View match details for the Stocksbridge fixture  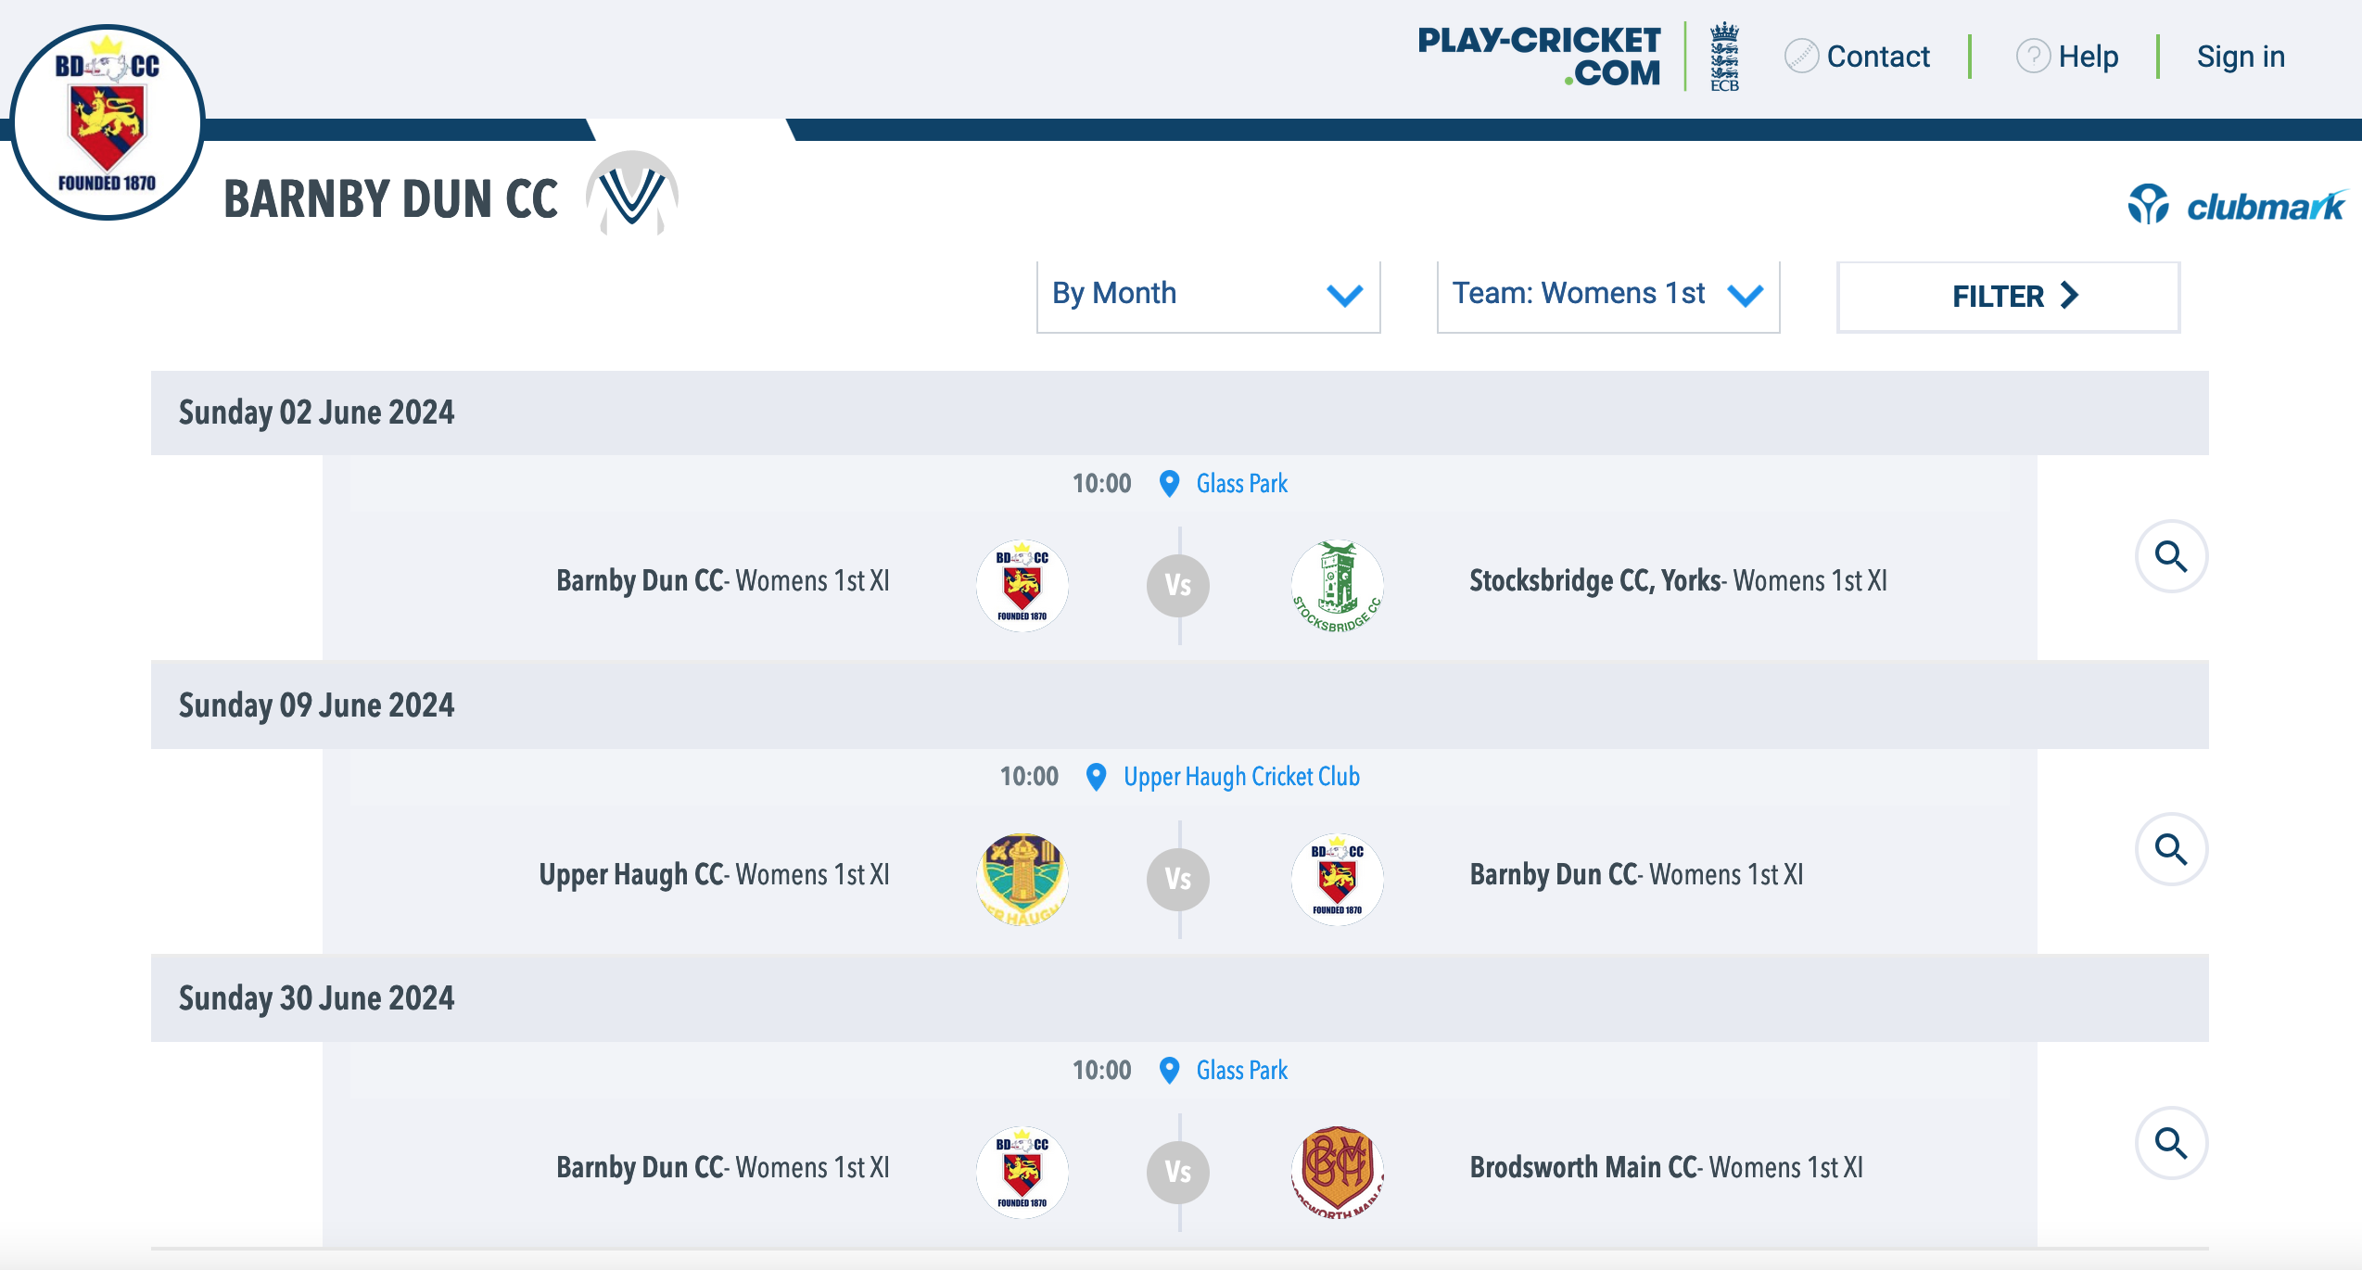[2171, 556]
